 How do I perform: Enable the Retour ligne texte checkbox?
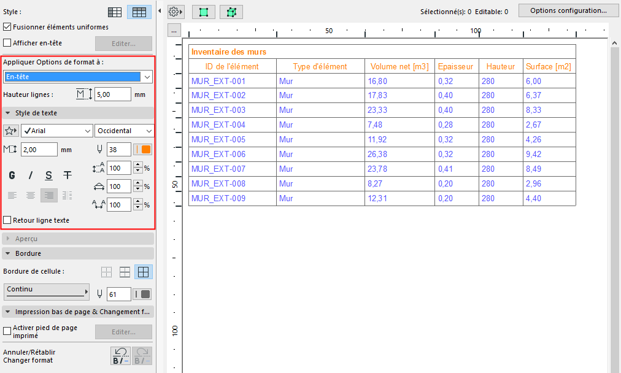7,220
